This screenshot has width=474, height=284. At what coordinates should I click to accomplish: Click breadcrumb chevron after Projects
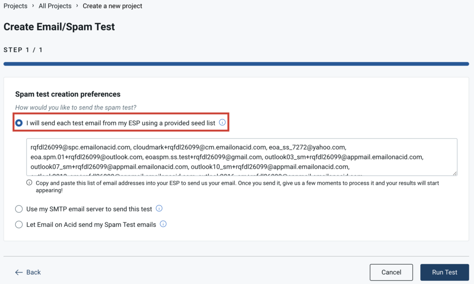[x=33, y=6]
